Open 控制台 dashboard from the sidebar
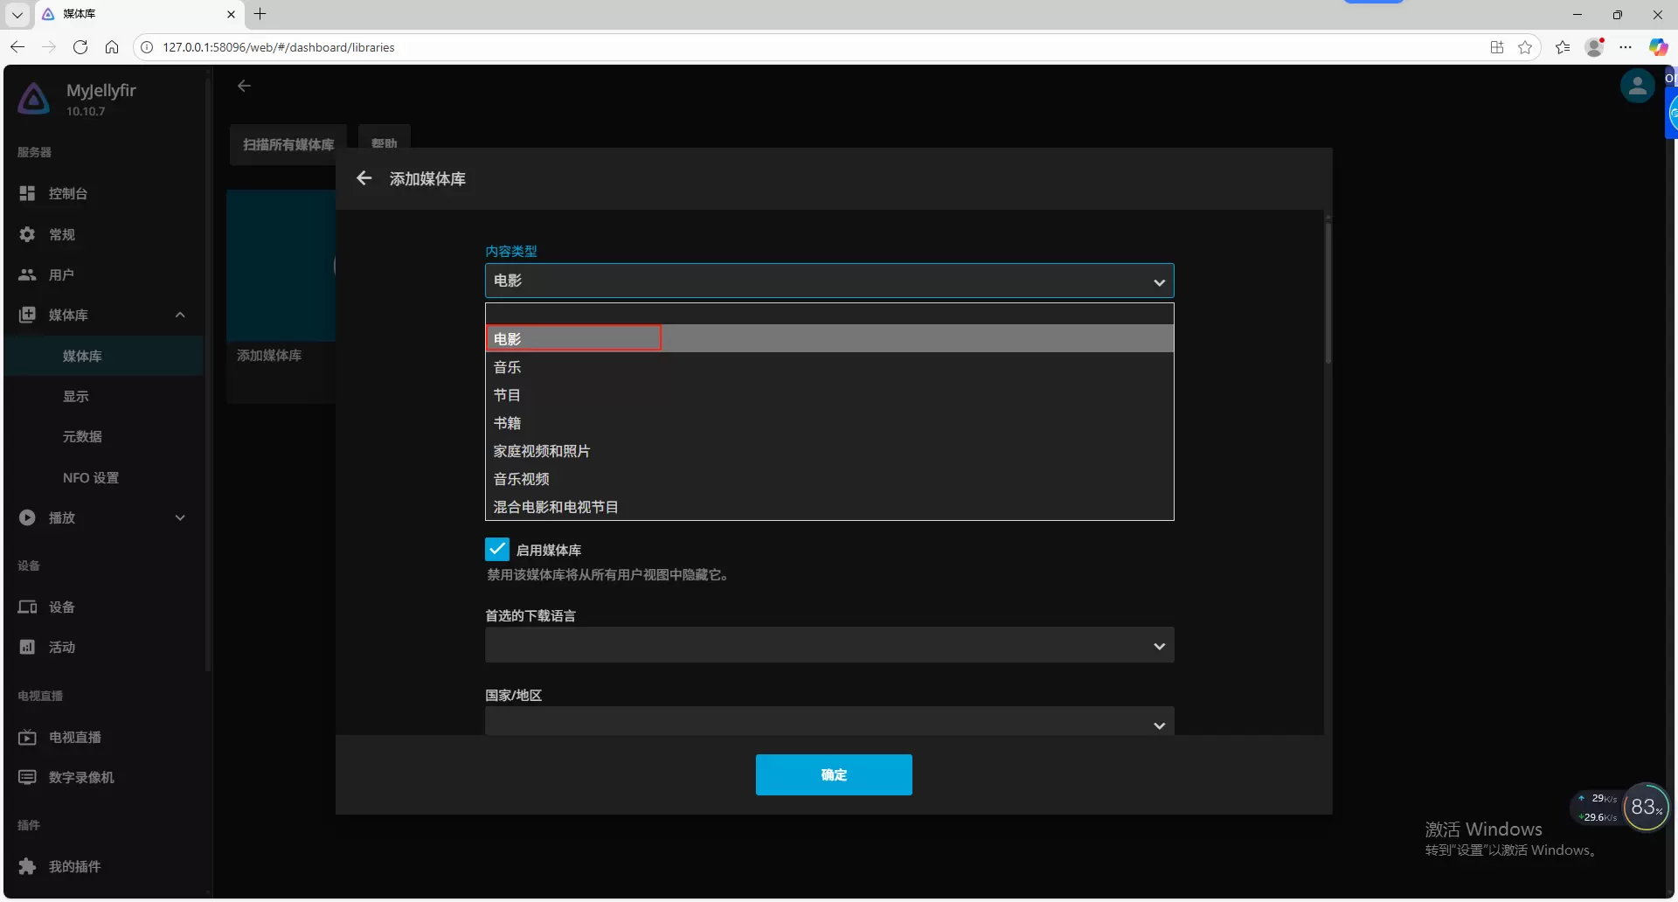 (68, 193)
